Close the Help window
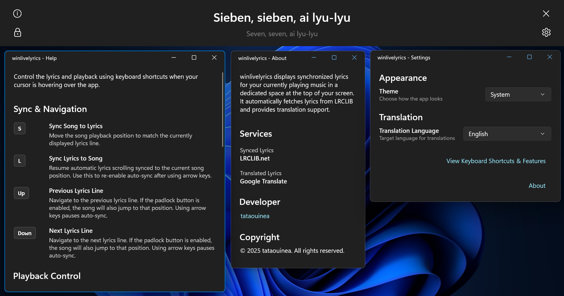Viewport: 564px width, 296px height. pyautogui.click(x=214, y=58)
